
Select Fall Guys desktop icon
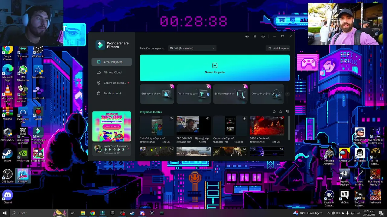[23, 176]
